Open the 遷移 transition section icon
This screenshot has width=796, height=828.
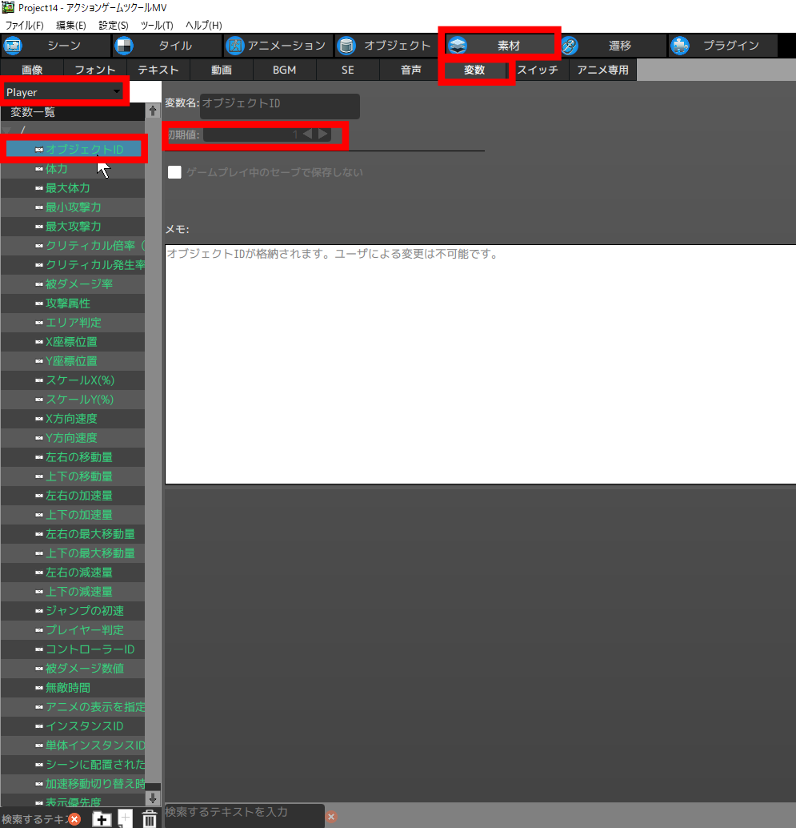(x=569, y=46)
